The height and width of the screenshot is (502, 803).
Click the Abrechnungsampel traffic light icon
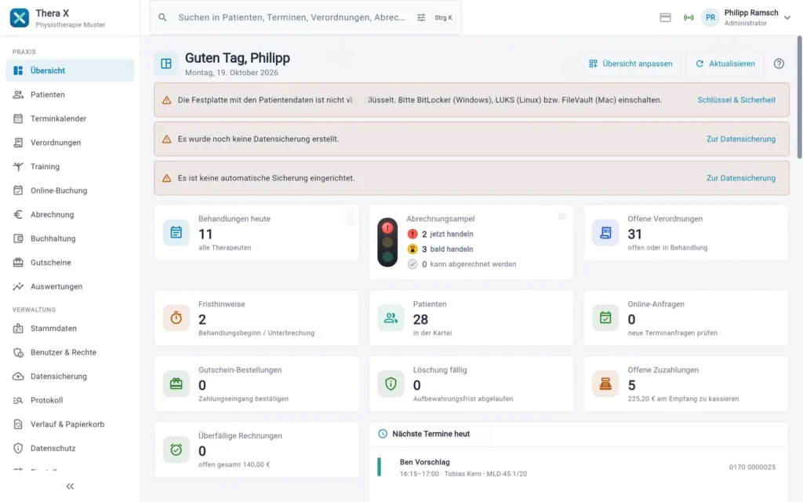tap(387, 242)
